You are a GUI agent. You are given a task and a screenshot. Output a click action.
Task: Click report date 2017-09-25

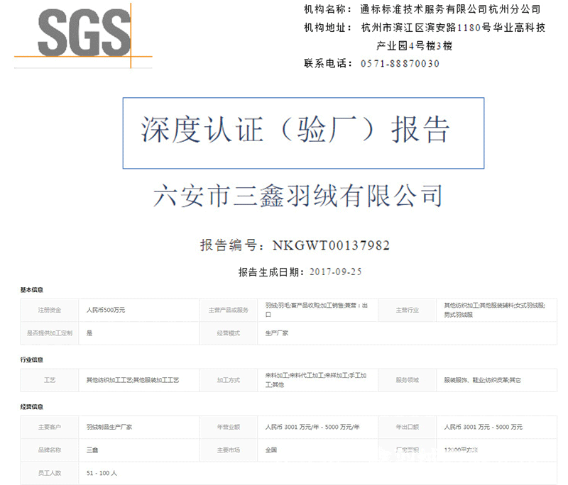point(335,272)
